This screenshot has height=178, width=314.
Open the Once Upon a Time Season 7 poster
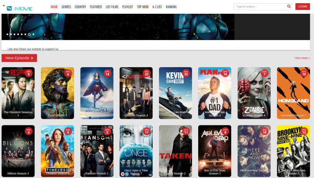136,151
